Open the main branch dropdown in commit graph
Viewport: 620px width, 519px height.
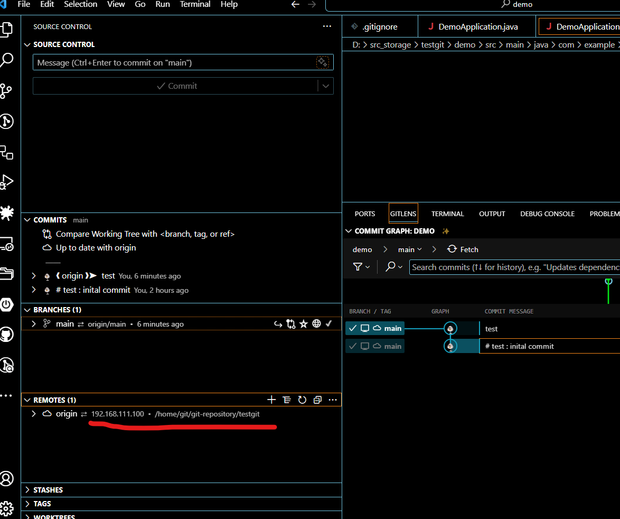coord(410,249)
